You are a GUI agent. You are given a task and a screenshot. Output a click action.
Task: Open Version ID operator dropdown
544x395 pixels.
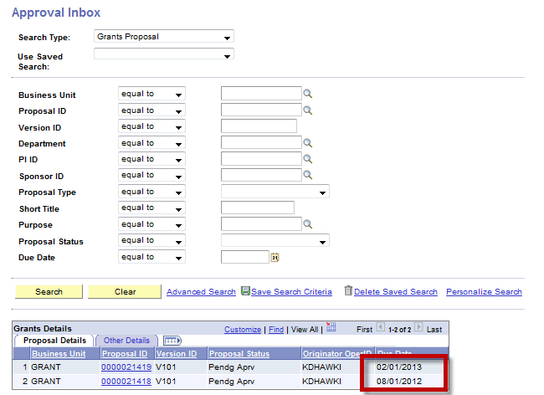coord(151,126)
